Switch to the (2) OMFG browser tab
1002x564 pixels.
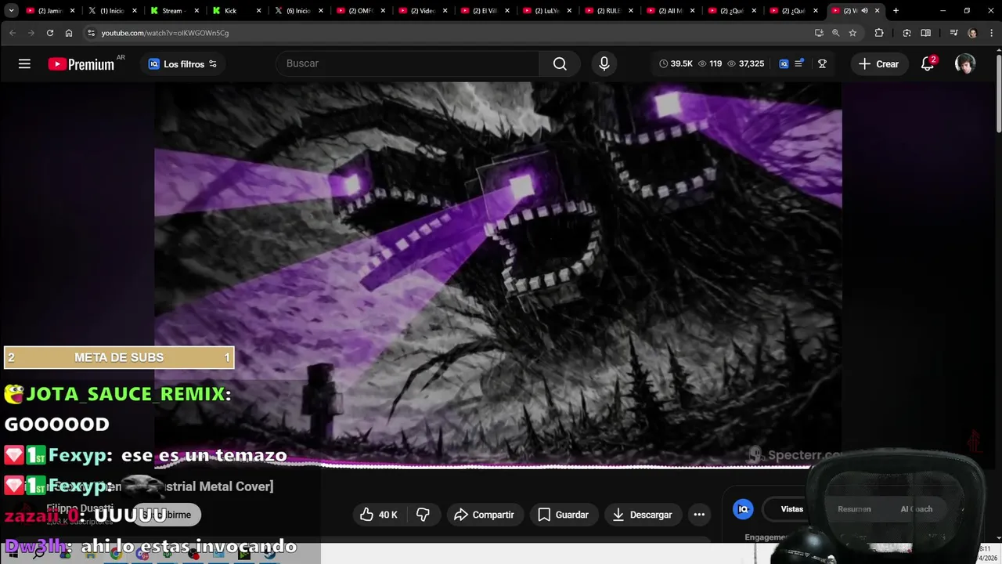point(360,11)
